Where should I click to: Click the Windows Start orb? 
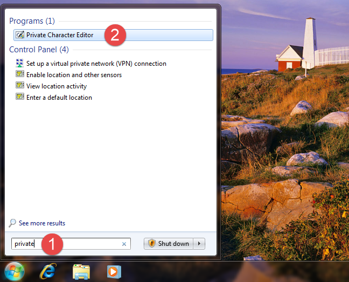[15, 272]
